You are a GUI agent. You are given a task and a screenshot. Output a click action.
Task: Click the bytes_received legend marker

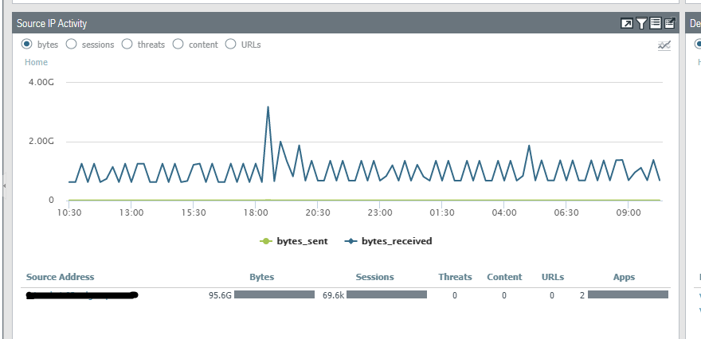350,241
